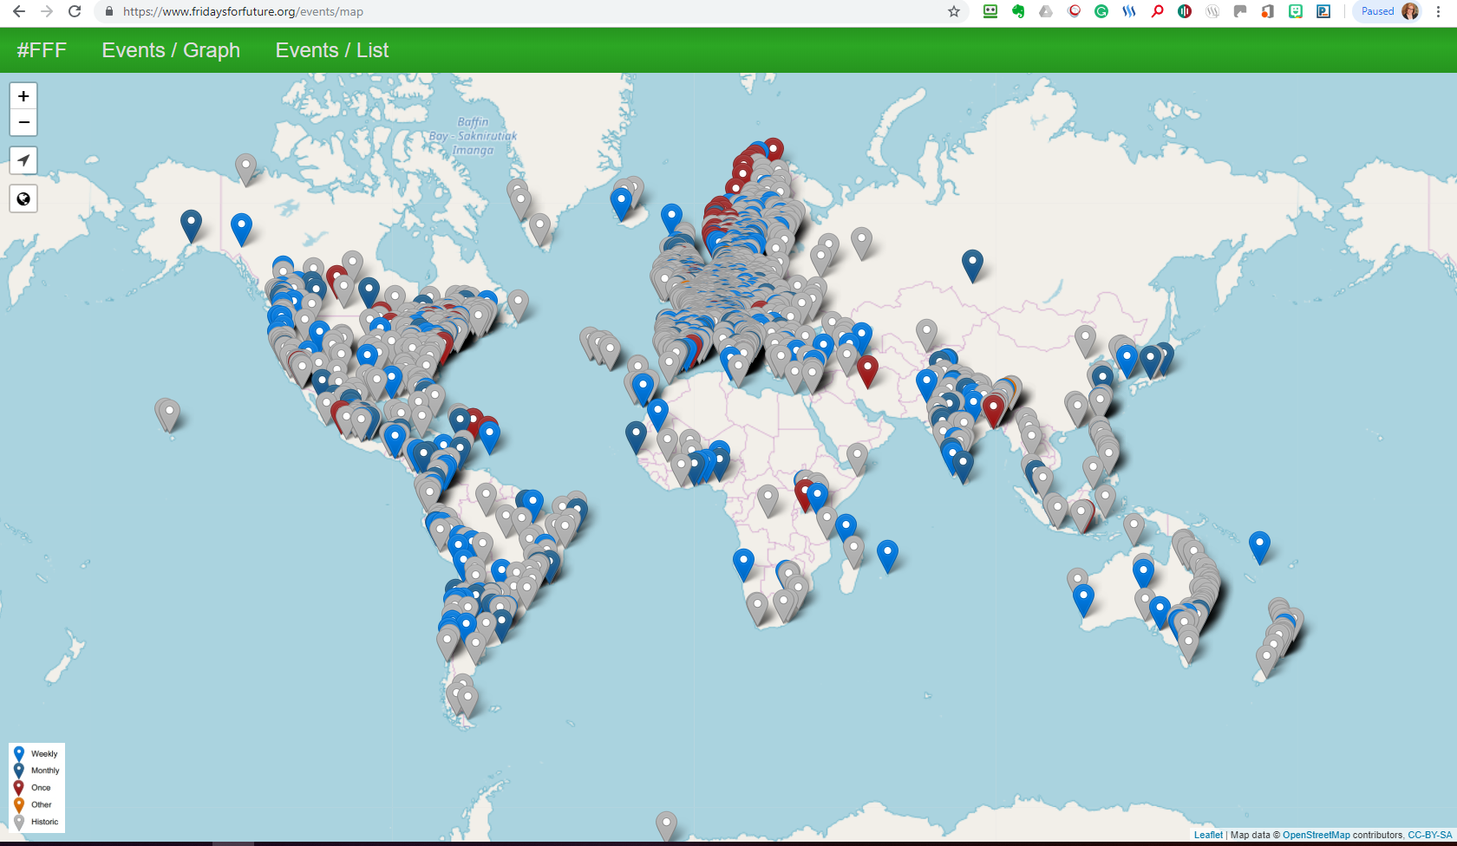Select the gray marker on Madagascar

click(853, 551)
